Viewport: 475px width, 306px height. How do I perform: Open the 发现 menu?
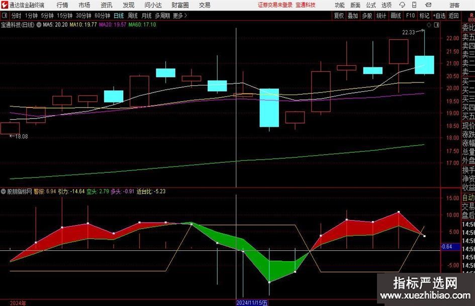pos(129,5)
